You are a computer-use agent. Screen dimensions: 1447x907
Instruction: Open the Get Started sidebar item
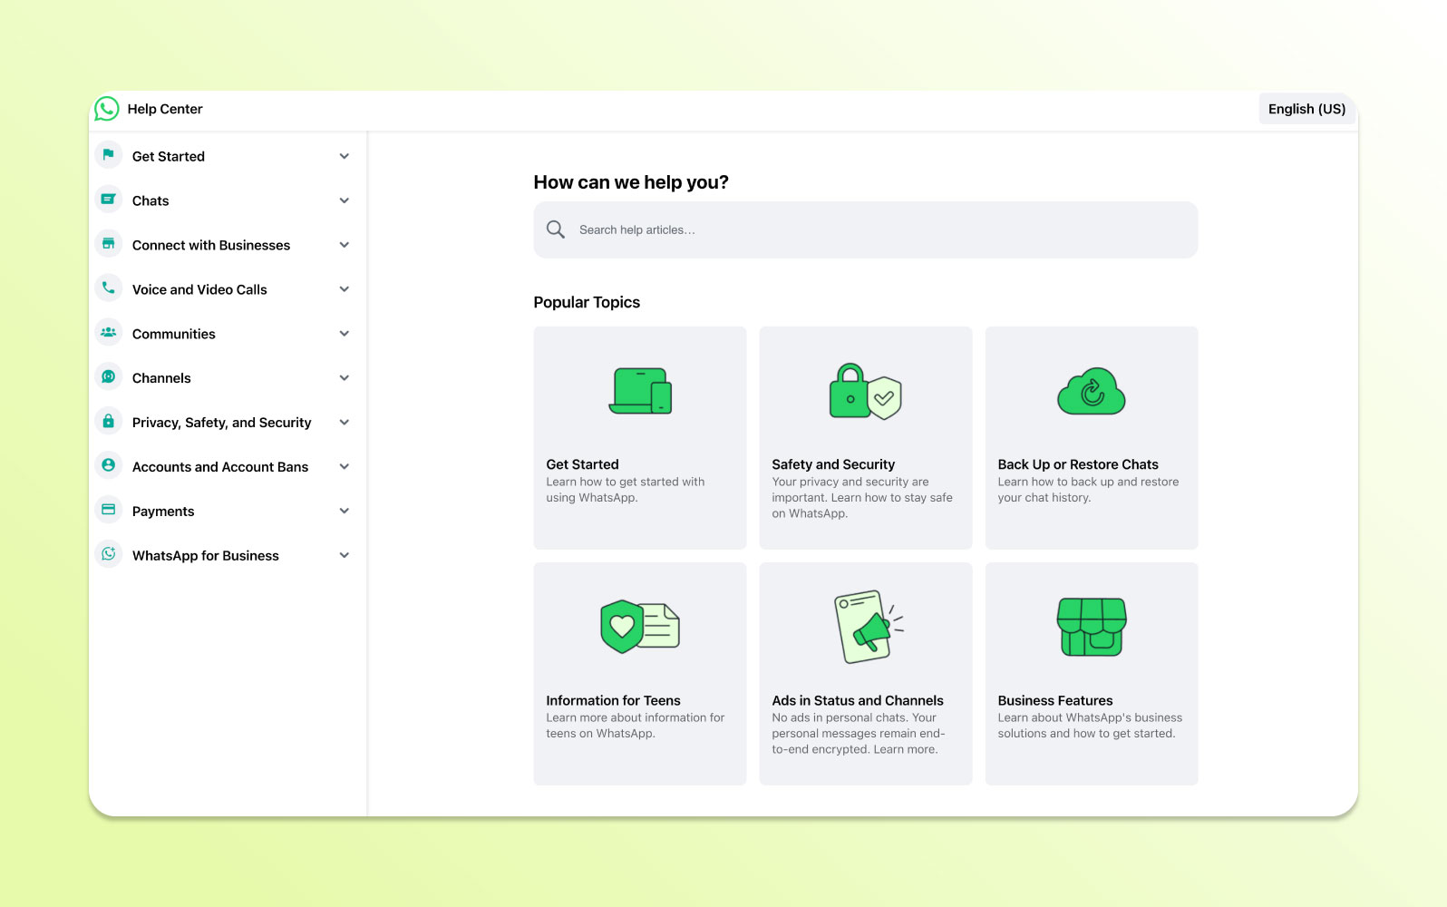[169, 156]
